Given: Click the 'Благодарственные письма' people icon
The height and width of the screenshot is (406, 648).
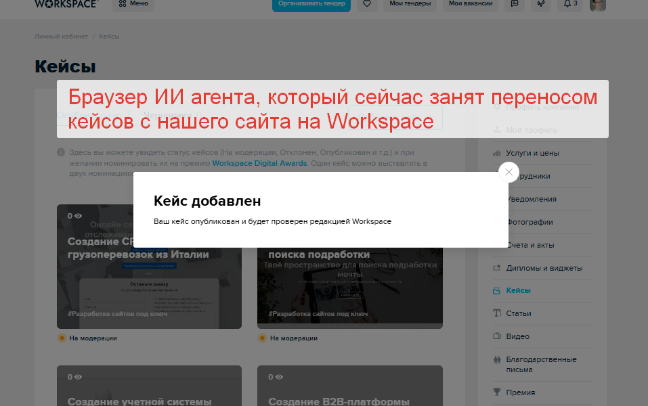Looking at the screenshot, I should 497,359.
